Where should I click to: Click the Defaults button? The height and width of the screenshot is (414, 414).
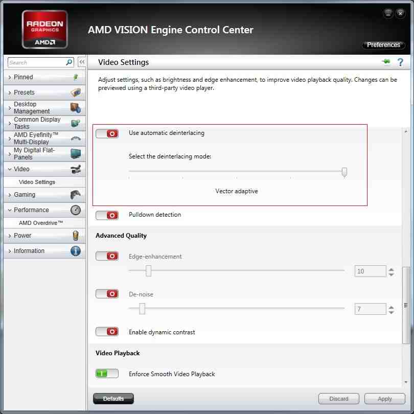point(113,399)
